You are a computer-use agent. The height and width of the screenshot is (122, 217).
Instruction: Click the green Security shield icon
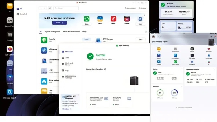pos(44,40)
